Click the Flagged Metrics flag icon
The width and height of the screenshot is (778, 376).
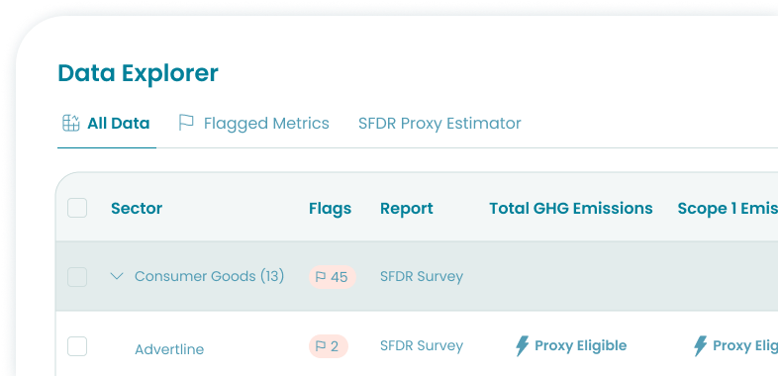pos(186,123)
